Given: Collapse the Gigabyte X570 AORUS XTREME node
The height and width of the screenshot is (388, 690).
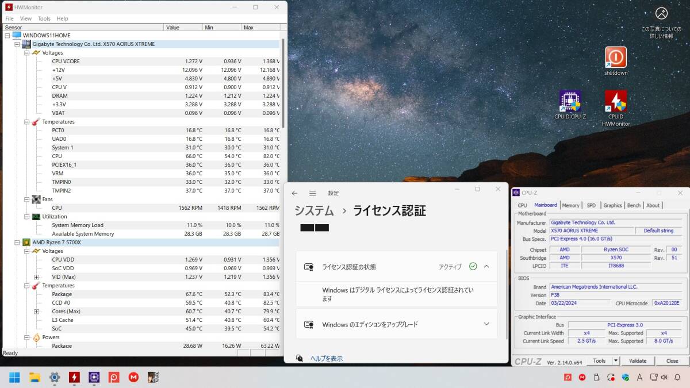Looking at the screenshot, I should [x=17, y=44].
